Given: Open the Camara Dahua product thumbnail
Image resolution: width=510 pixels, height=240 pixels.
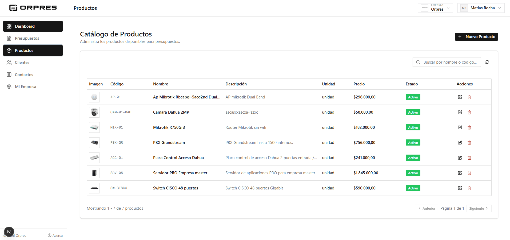Looking at the screenshot, I should 94,112.
